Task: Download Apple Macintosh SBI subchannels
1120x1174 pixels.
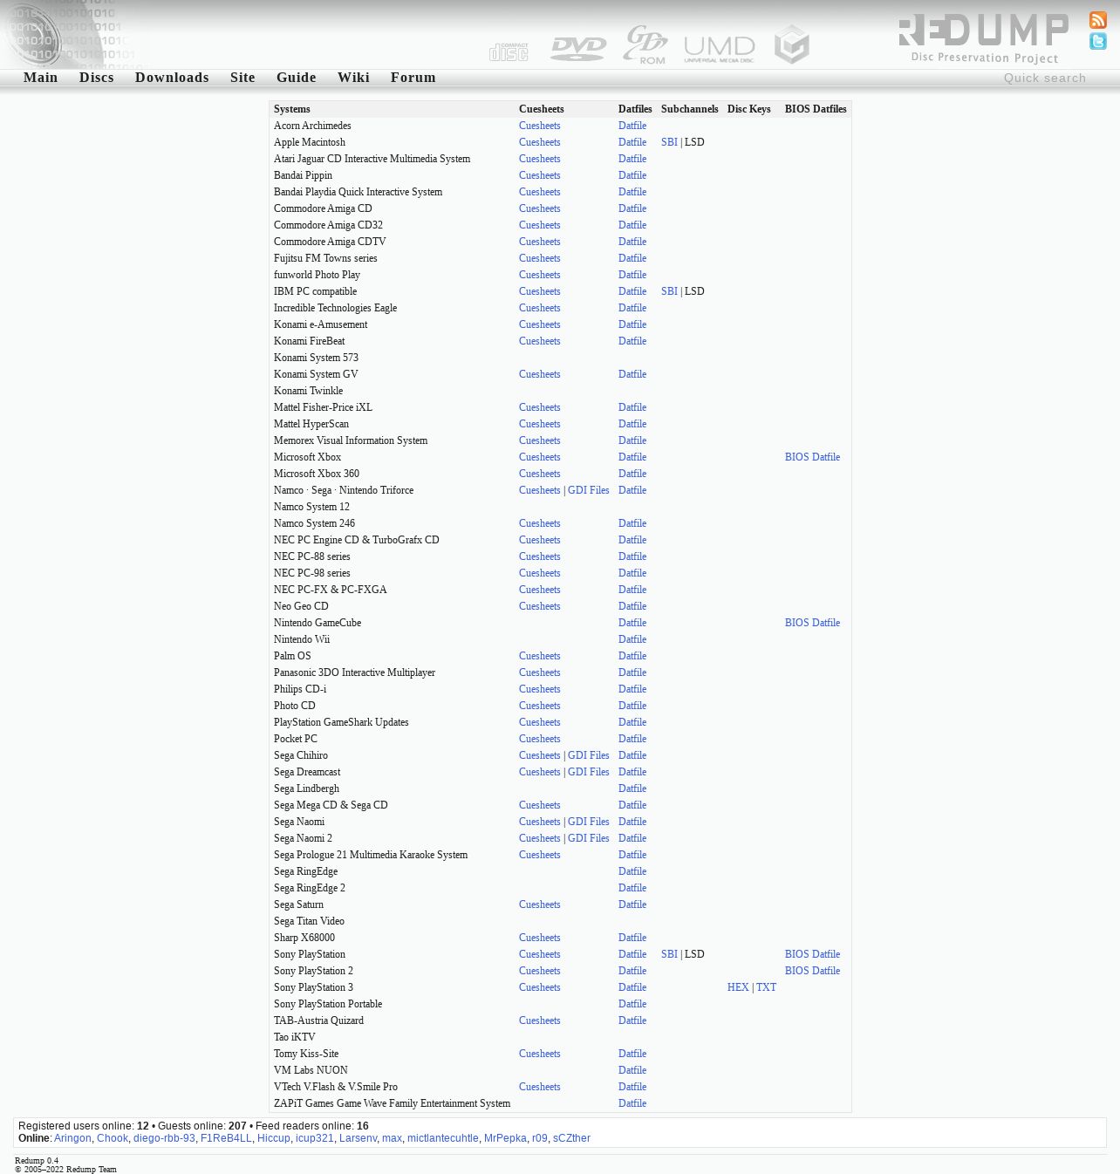Action: tap(669, 142)
